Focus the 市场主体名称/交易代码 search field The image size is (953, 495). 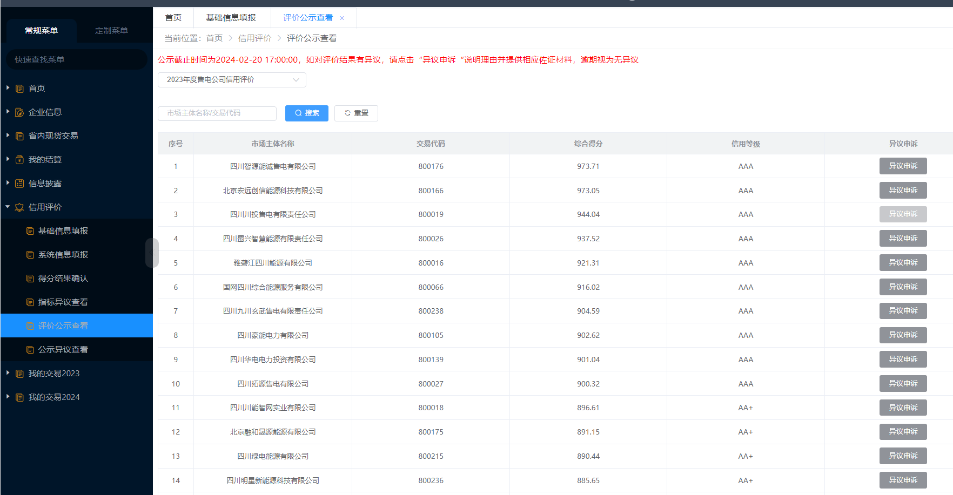pyautogui.click(x=217, y=113)
